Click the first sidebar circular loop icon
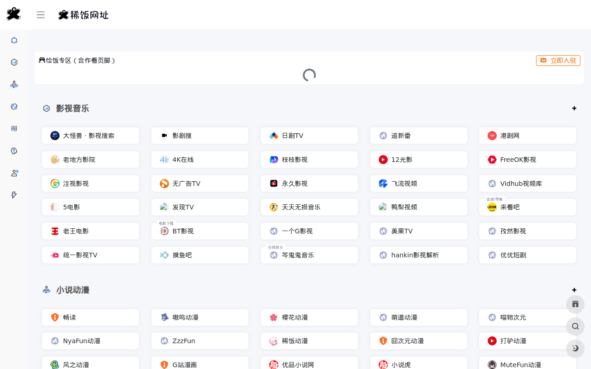The width and height of the screenshot is (591, 369). (x=14, y=40)
